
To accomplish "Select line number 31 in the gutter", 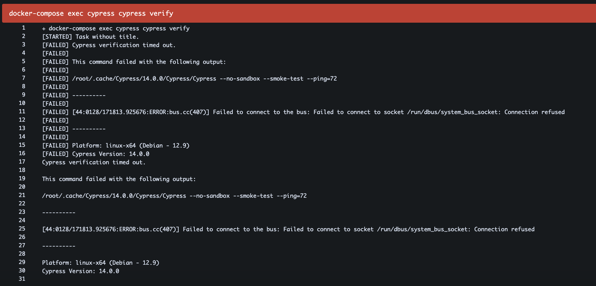I will click(x=22, y=279).
